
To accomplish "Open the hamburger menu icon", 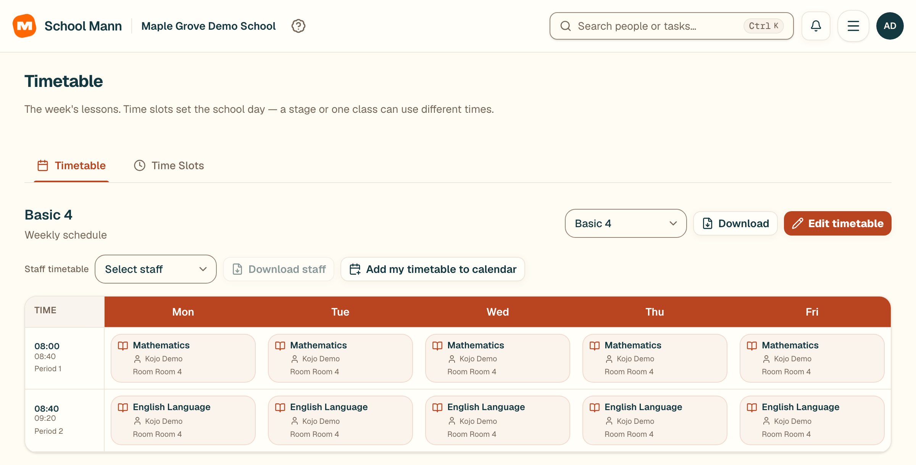I will [853, 26].
